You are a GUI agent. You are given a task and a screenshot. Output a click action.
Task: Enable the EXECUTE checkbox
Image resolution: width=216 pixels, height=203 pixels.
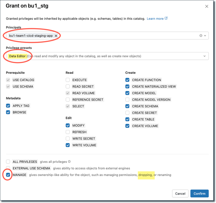[x=68, y=80]
